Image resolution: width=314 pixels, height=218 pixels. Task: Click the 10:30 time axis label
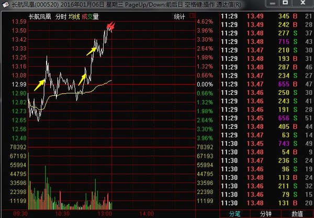(62, 214)
